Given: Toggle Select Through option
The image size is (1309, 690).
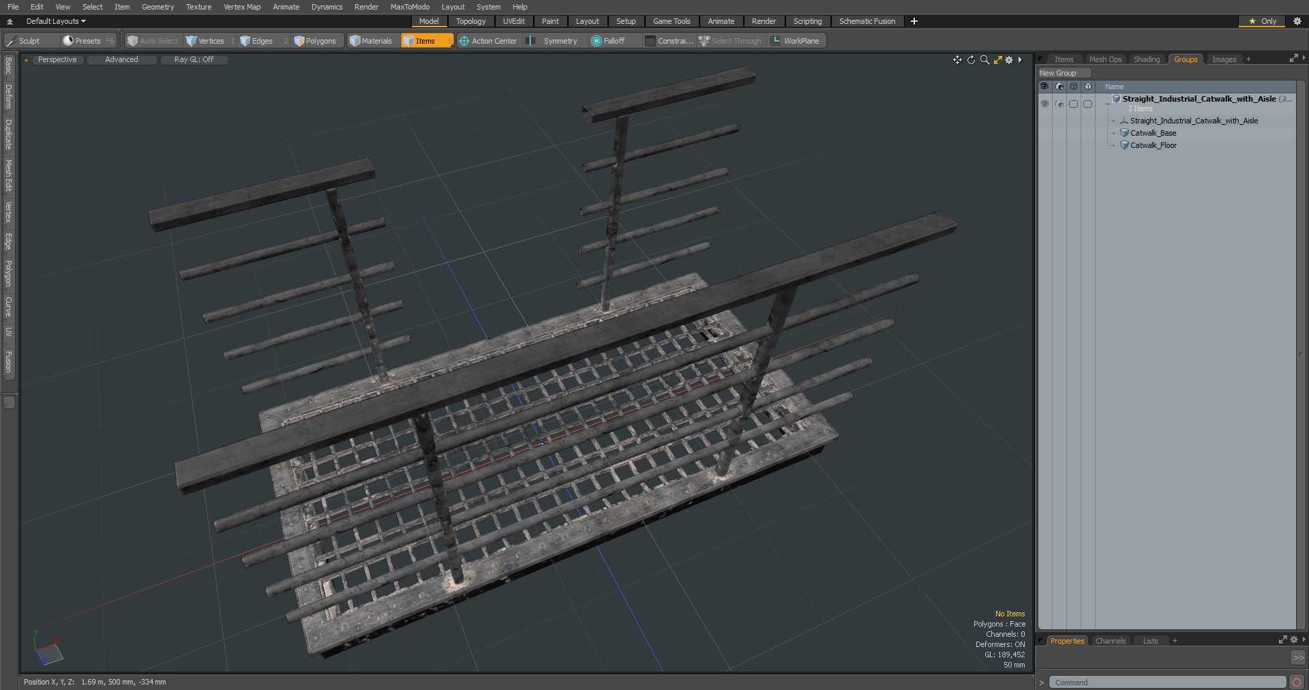Looking at the screenshot, I should (x=730, y=41).
